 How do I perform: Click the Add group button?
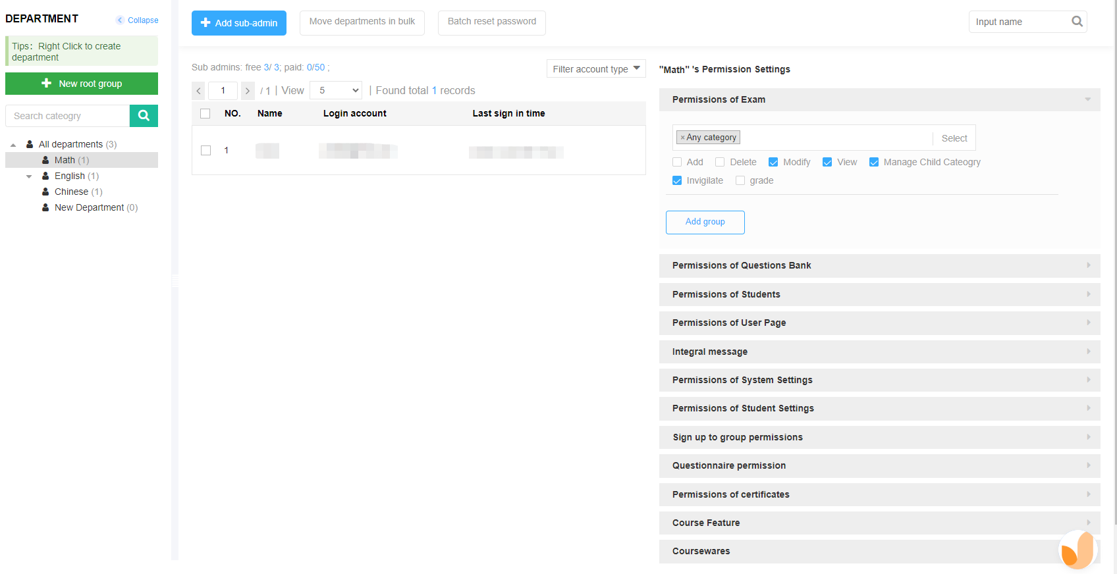click(705, 222)
